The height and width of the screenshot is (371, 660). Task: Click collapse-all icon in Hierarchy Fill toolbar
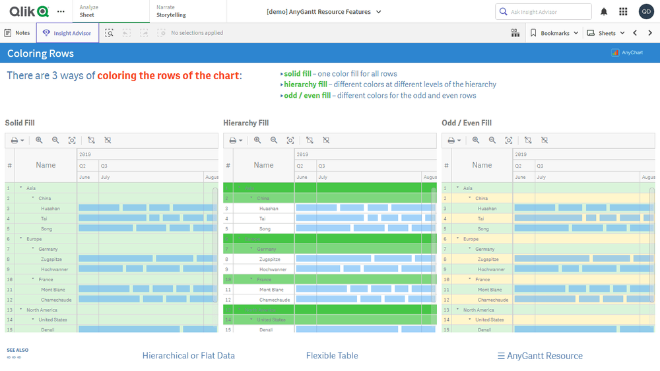326,141
